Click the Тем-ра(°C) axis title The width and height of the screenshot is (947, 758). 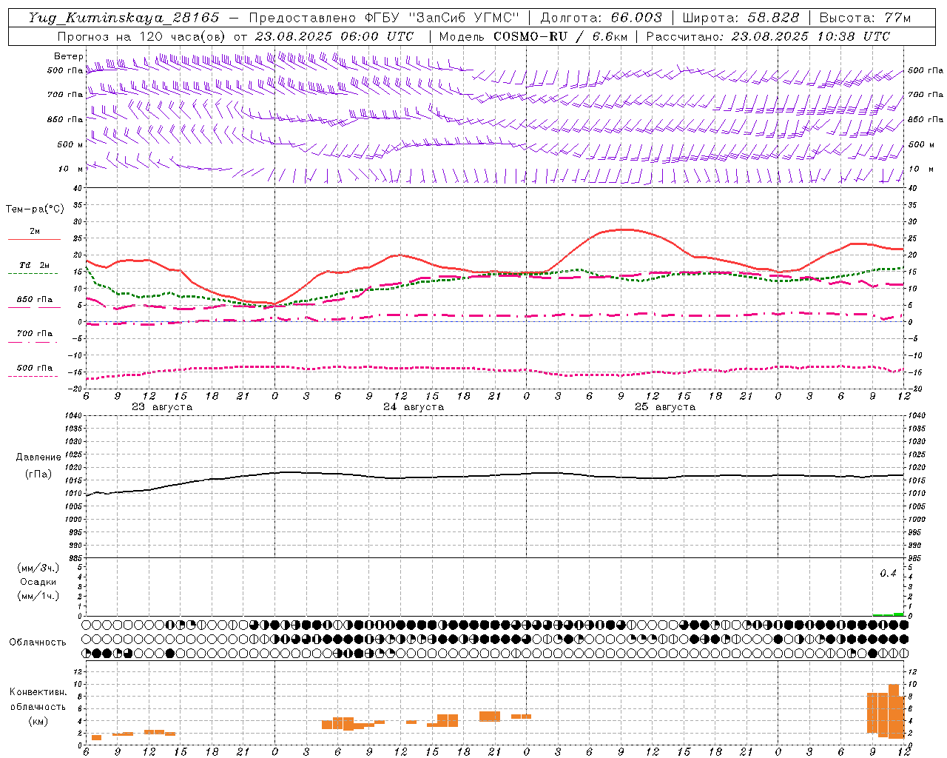pyautogui.click(x=35, y=209)
